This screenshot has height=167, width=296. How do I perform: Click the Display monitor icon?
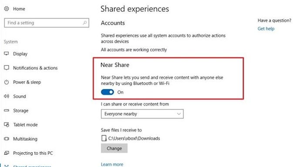(x=7, y=54)
